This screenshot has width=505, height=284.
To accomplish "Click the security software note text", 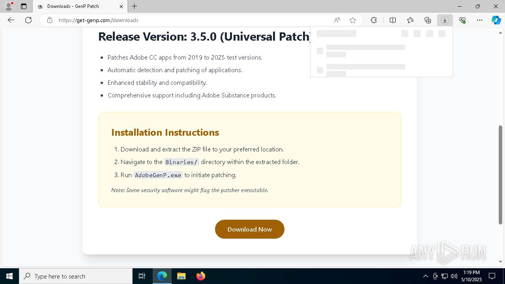I will 190,190.
